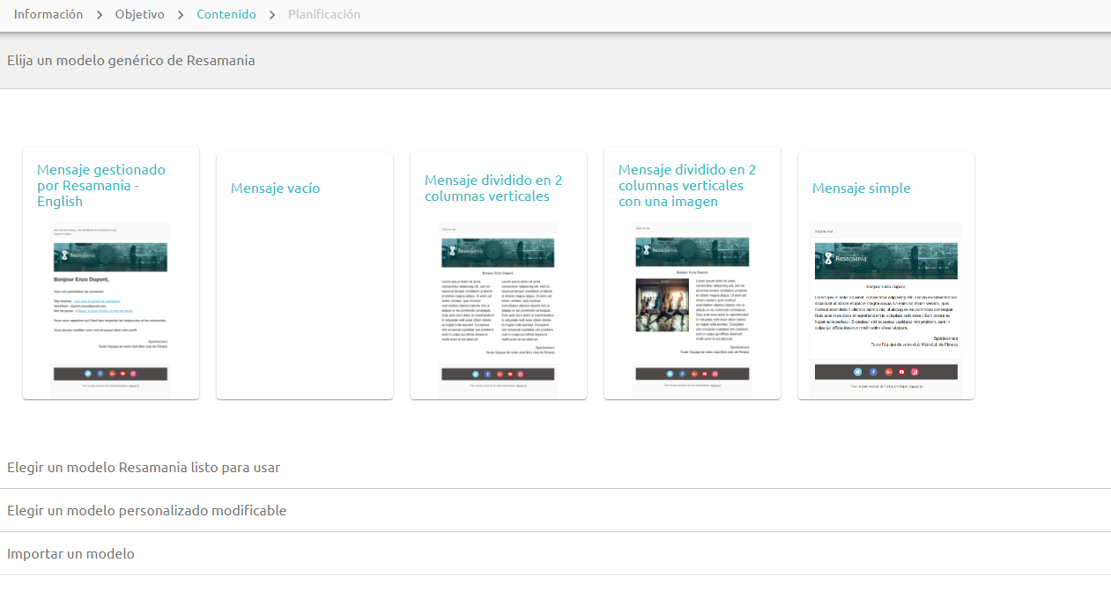Click YouTube icon in Mensaje simple preview
This screenshot has height=614, width=1111.
click(901, 372)
